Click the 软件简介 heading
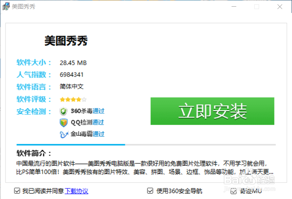Image resolution: width=292 pixels, height=199 pixels. point(34,153)
